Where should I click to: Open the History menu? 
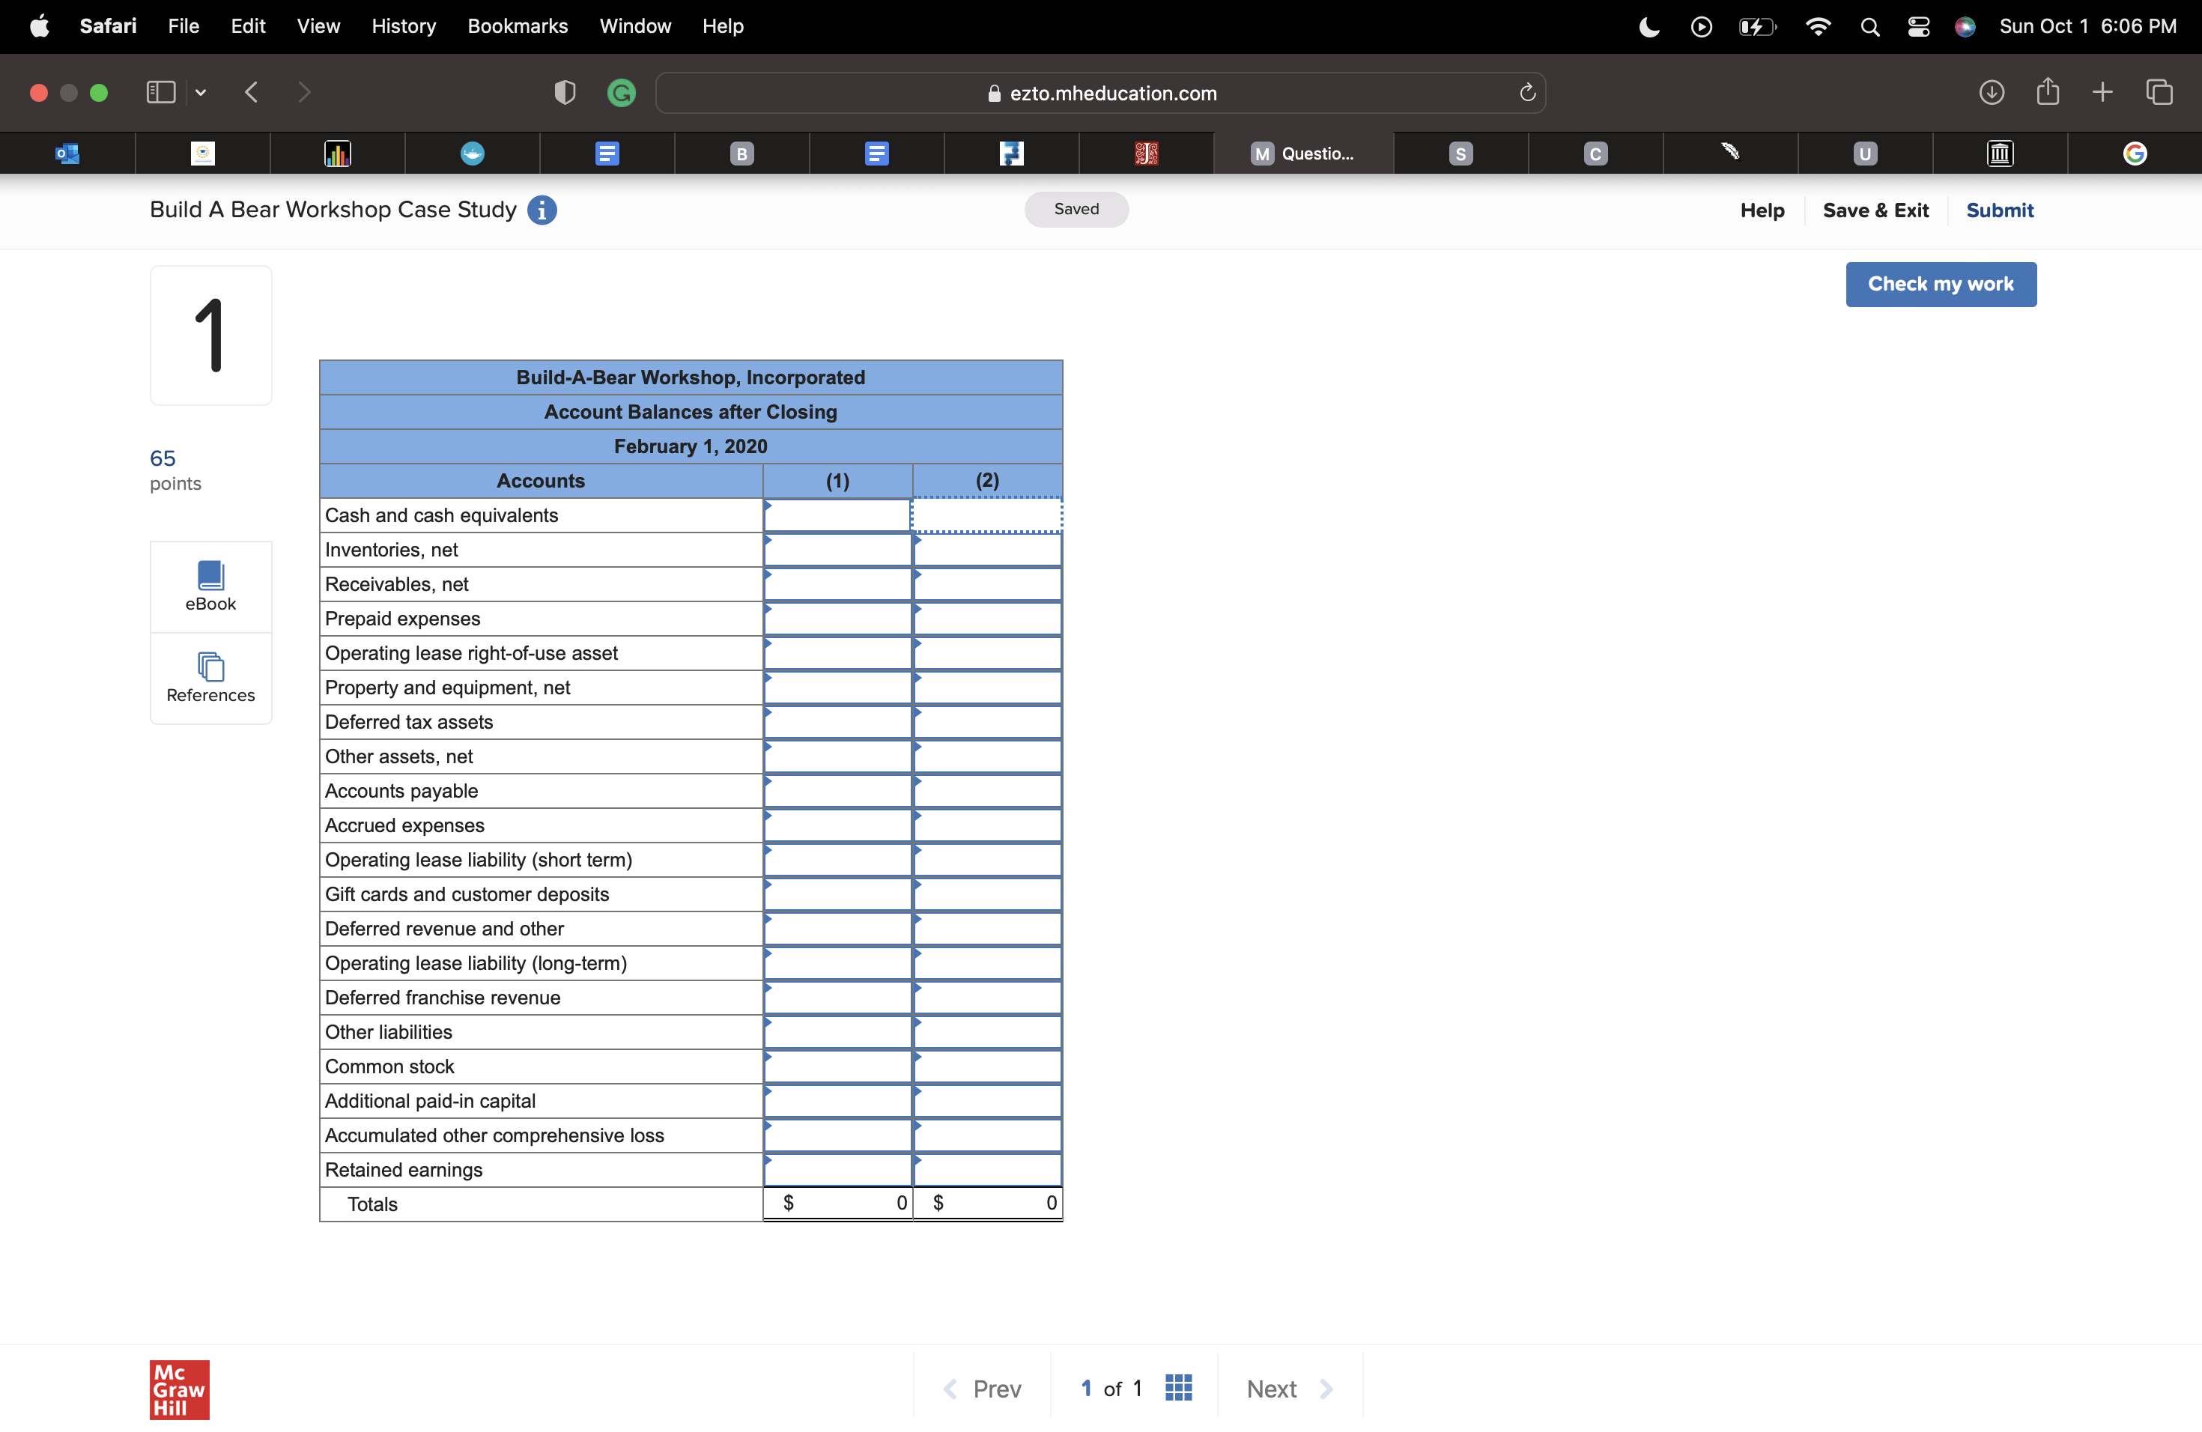click(x=404, y=27)
